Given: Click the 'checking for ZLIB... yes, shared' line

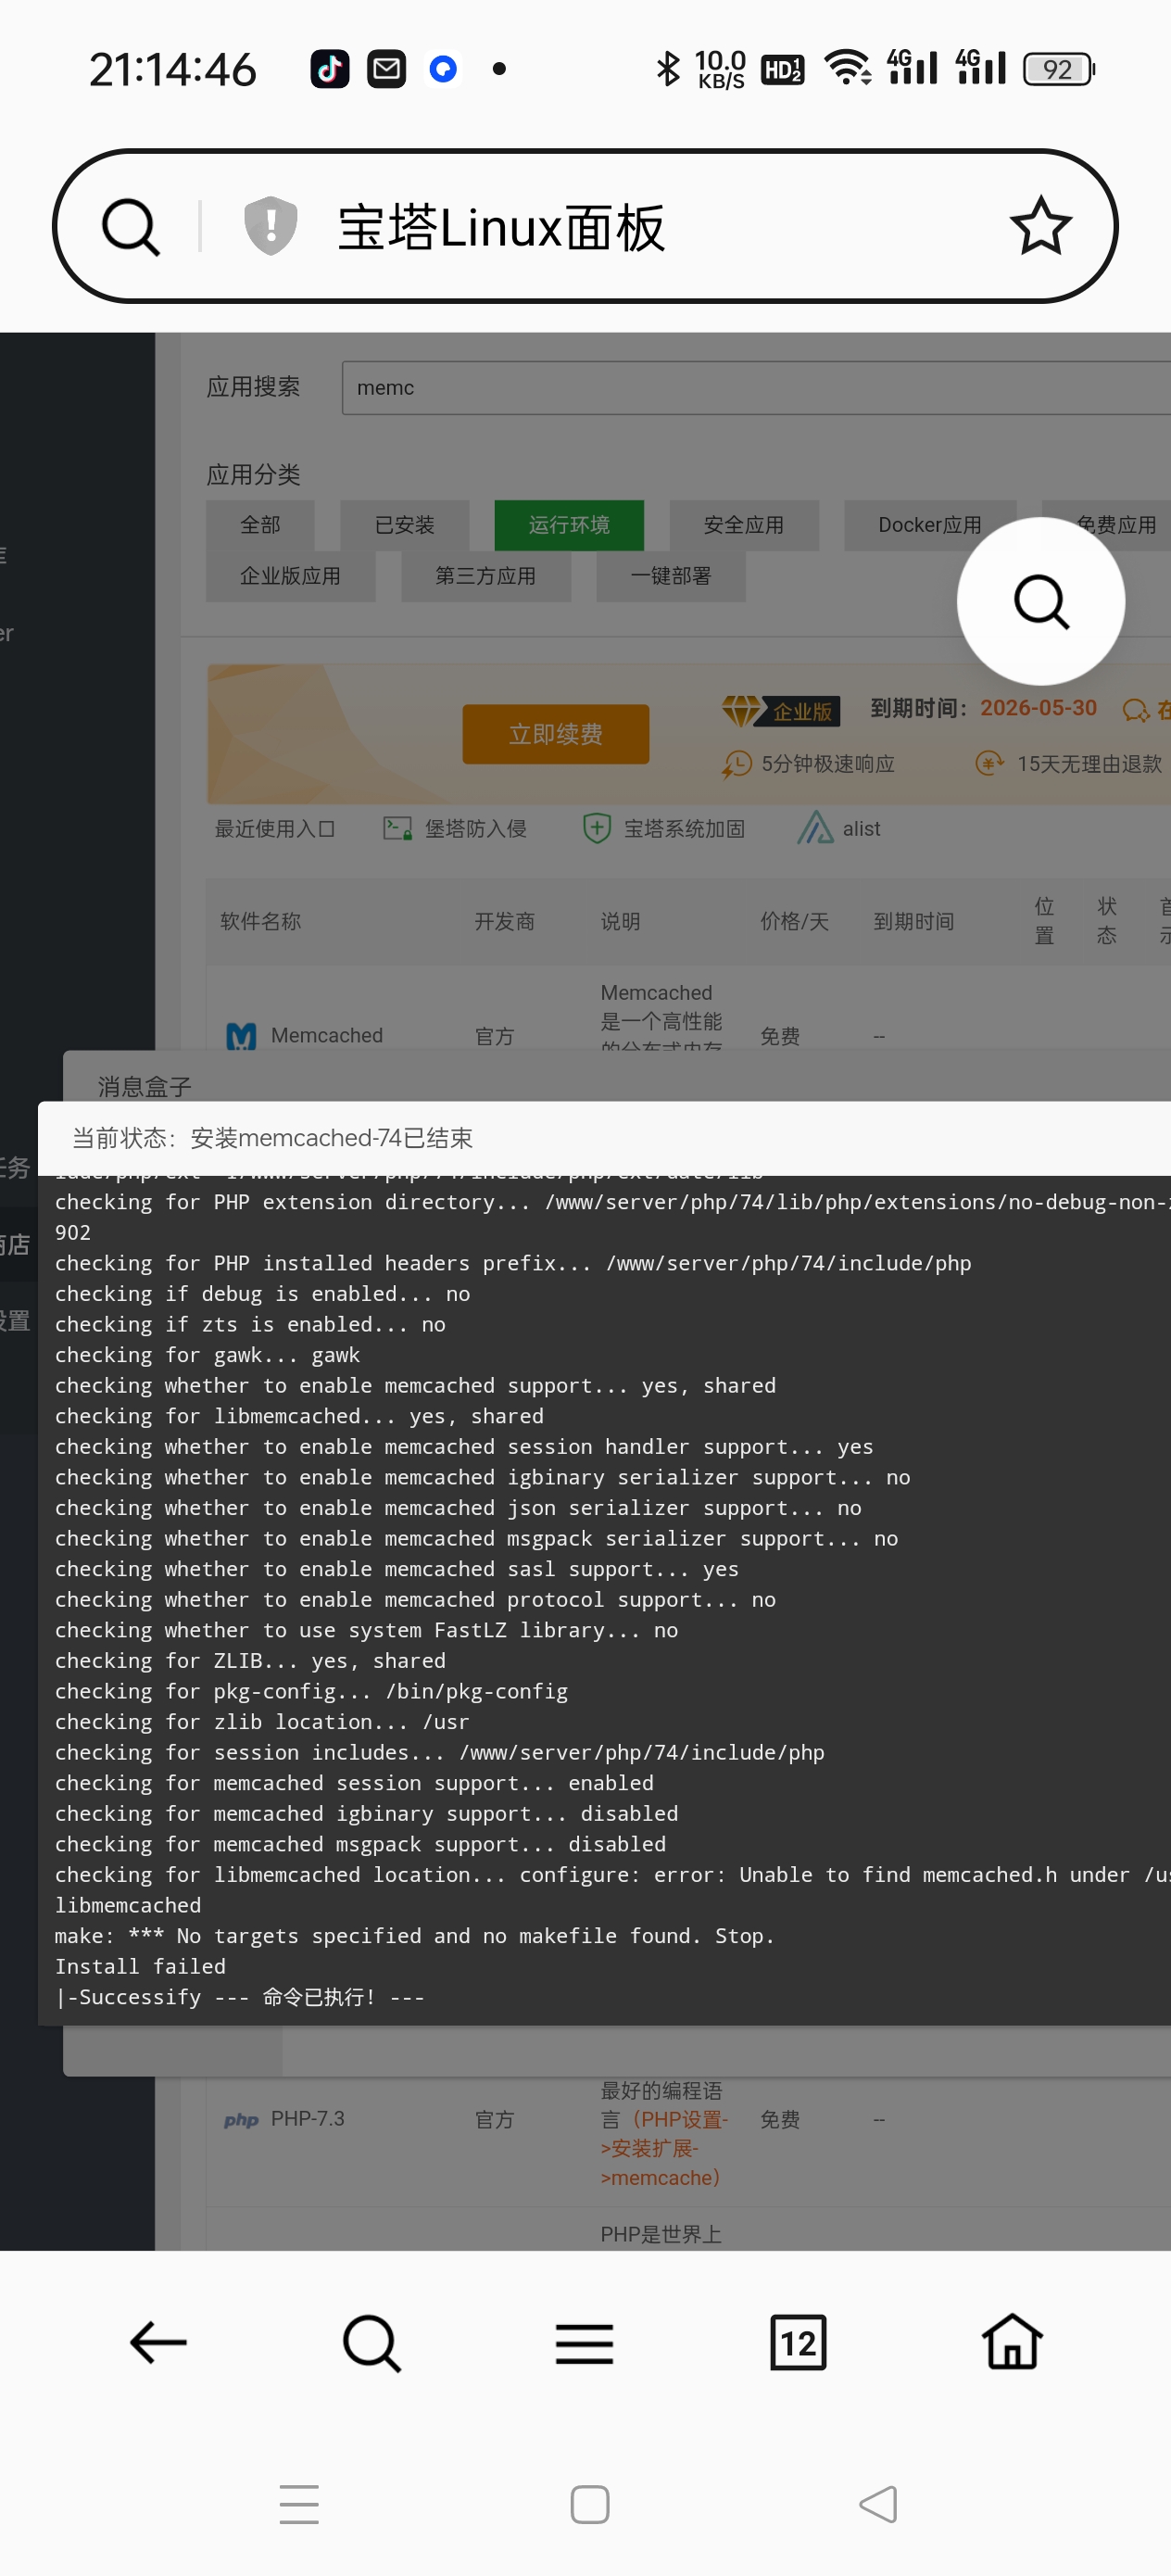Looking at the screenshot, I should pyautogui.click(x=250, y=1661).
